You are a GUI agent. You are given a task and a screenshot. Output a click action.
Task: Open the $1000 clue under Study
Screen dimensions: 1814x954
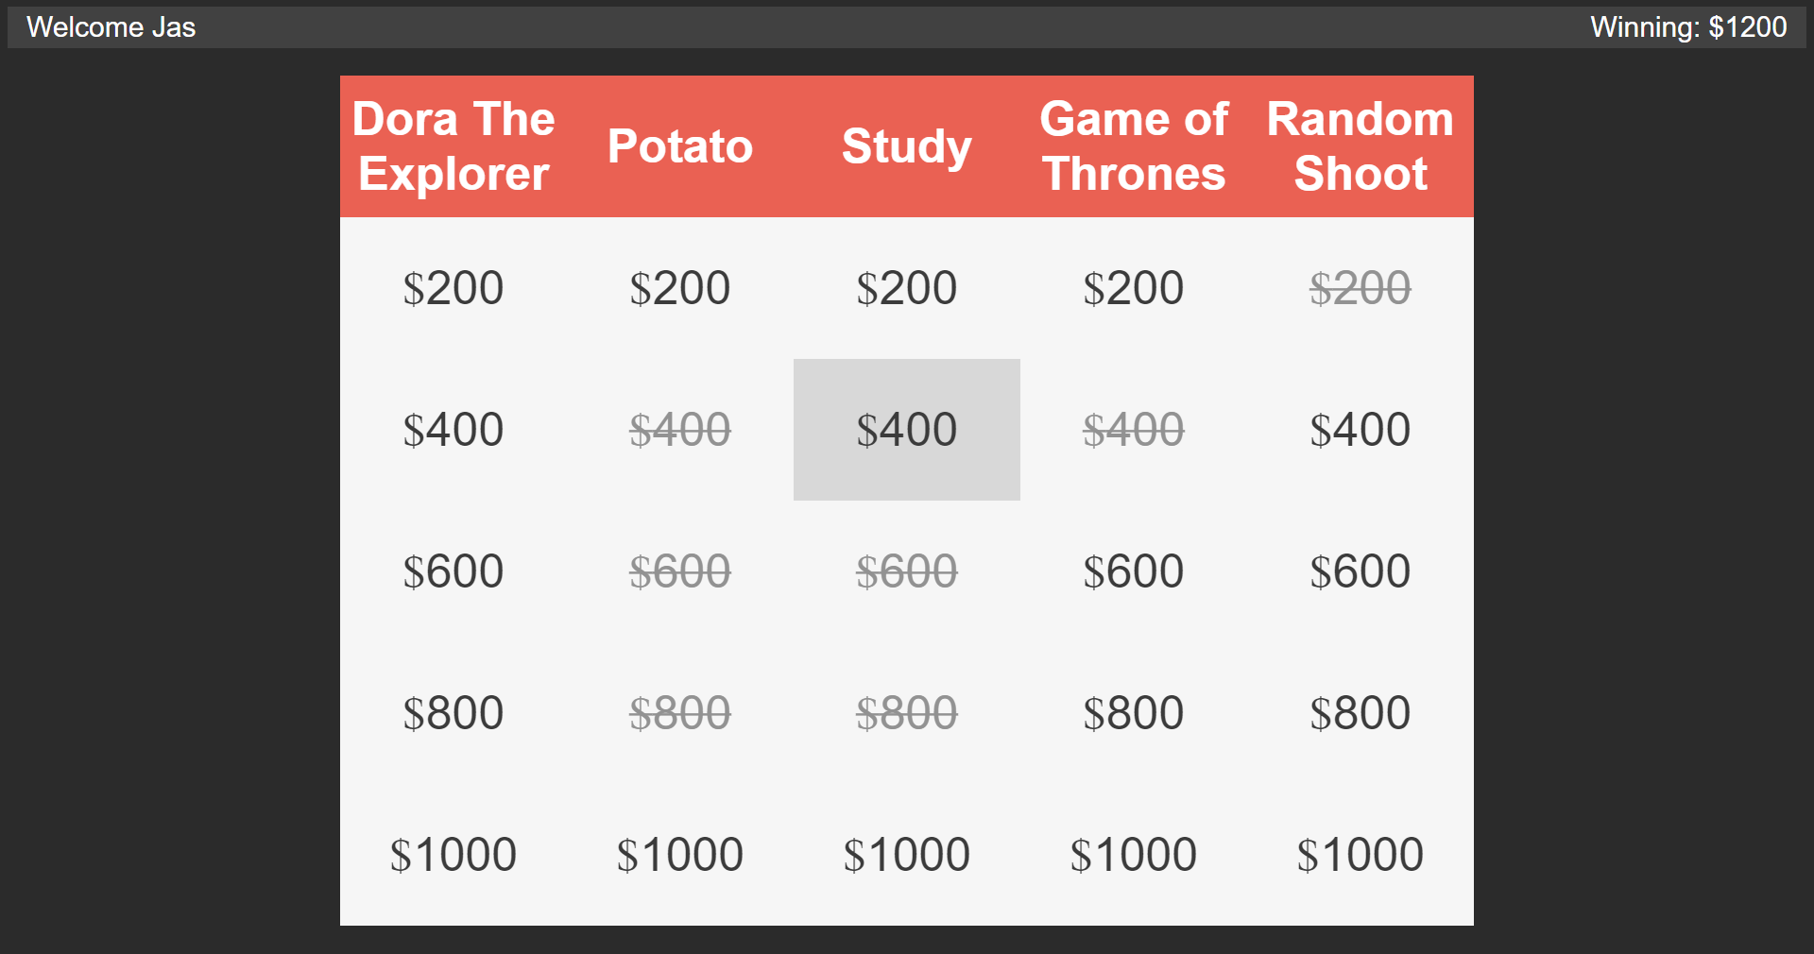906,854
